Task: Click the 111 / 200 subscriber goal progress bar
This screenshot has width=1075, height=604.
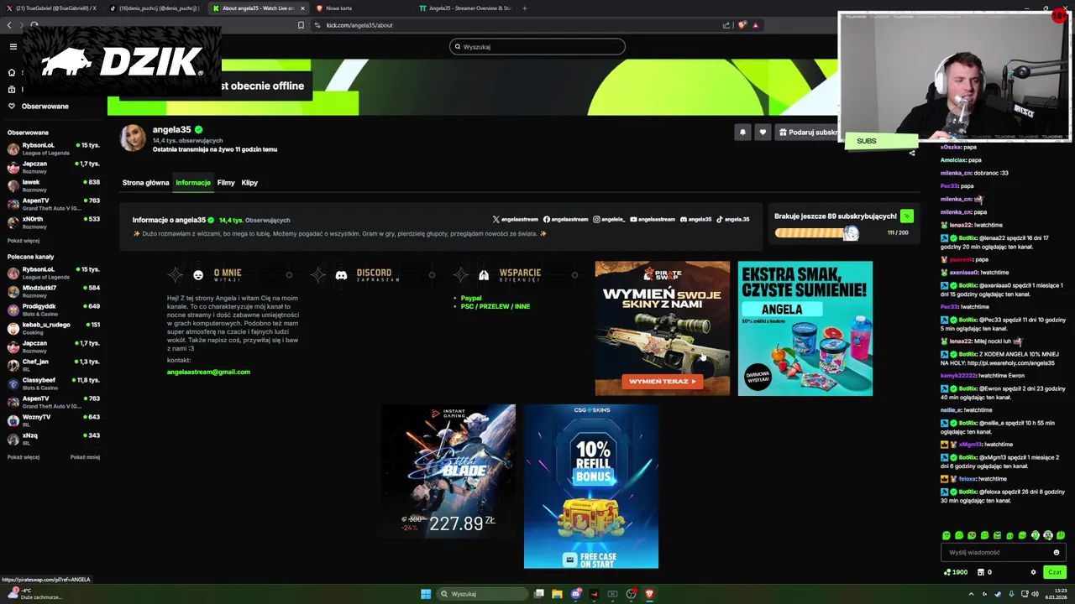Action: point(816,233)
